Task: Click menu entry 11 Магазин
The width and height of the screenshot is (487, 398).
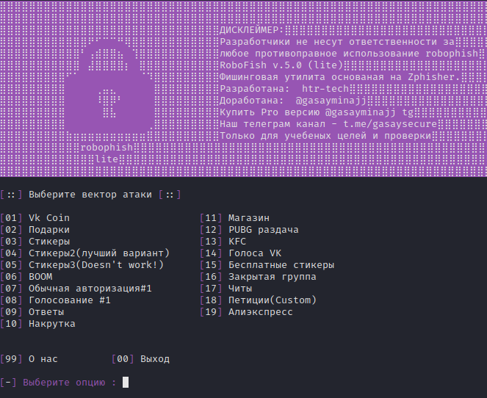Action: tap(248, 218)
